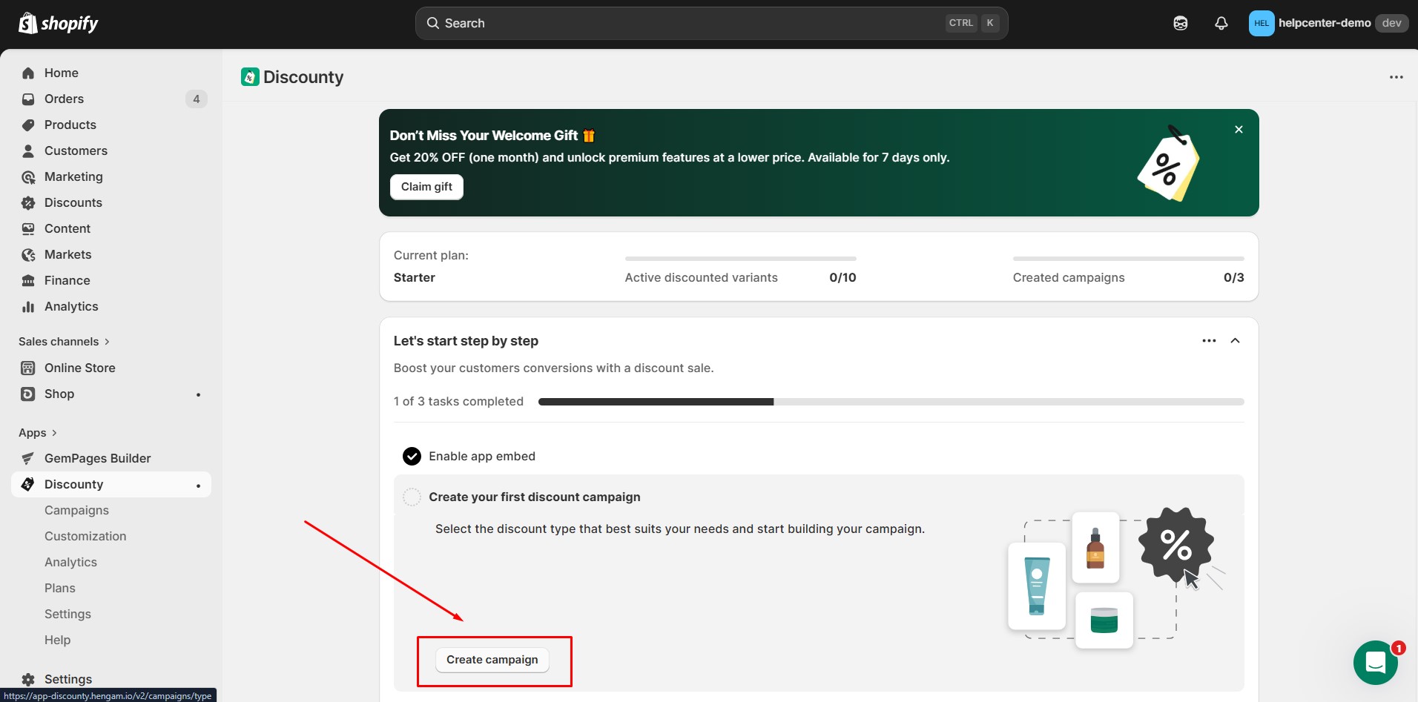The width and height of the screenshot is (1418, 702).
Task: Click the Shopify logo
Action: coord(59,23)
